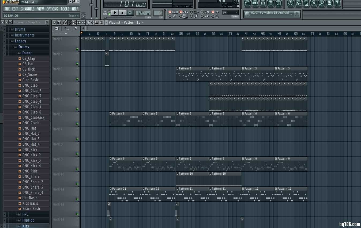Download the FL Mobile news item
The image size is (361, 228).
coord(296,14)
